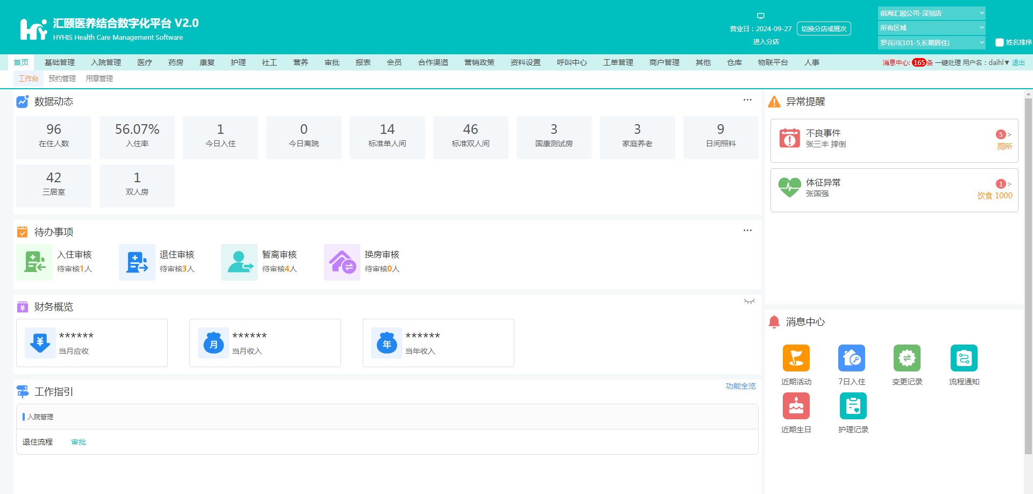Open the 数据动态 more options ellipsis
The height and width of the screenshot is (494, 1033).
tap(747, 100)
